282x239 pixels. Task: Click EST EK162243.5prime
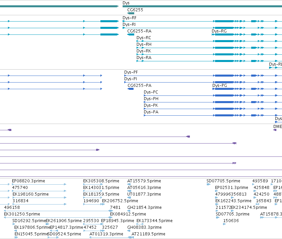(233, 201)
